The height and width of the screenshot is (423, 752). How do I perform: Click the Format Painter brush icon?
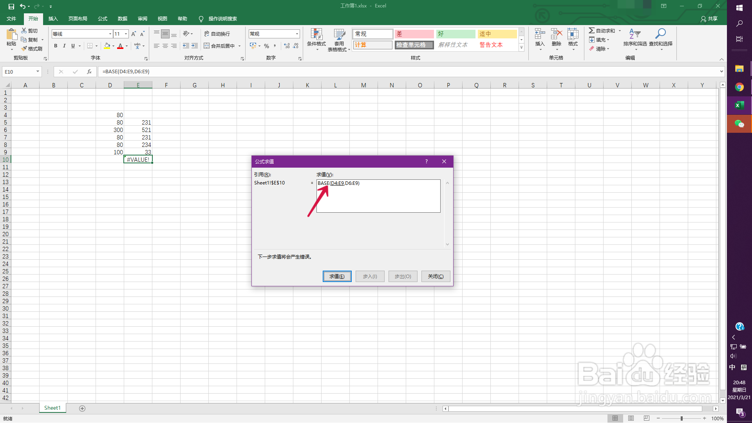[x=24, y=49]
